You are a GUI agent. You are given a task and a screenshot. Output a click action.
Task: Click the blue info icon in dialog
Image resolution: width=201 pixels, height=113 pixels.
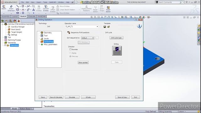coord(139,26)
